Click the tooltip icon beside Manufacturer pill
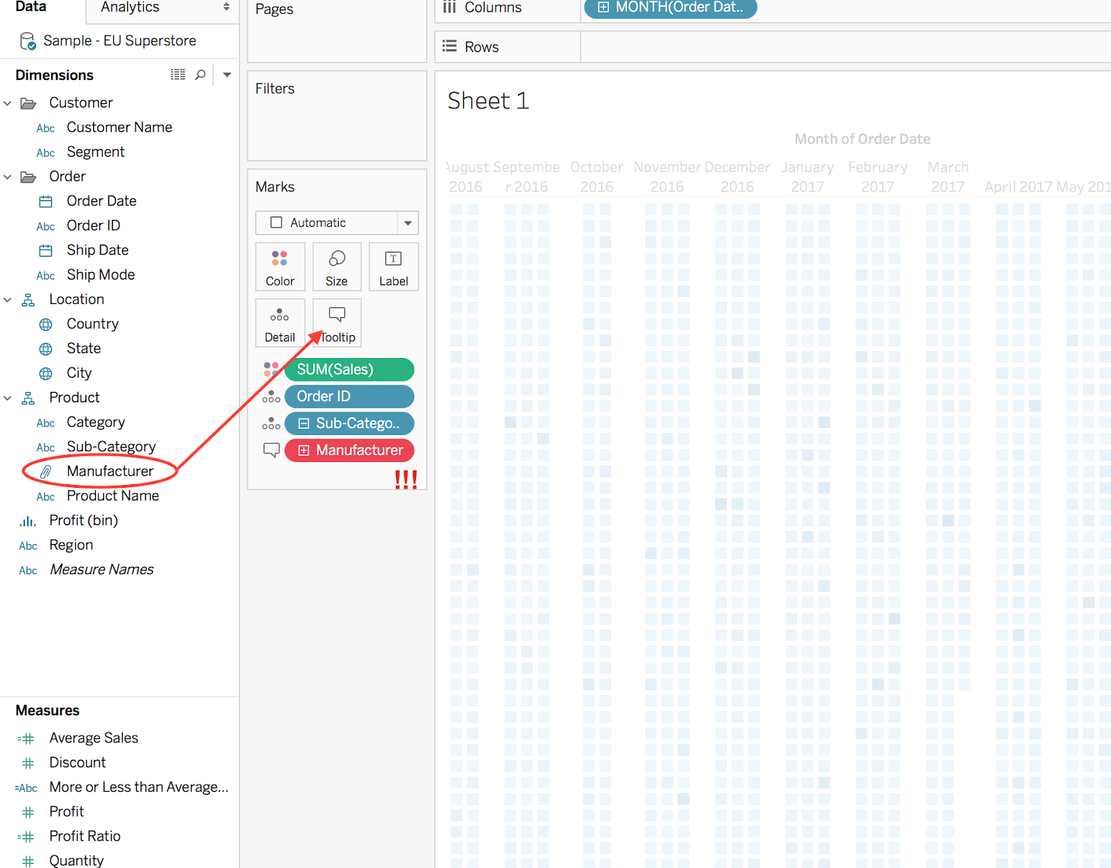This screenshot has height=868, width=1111. [271, 450]
